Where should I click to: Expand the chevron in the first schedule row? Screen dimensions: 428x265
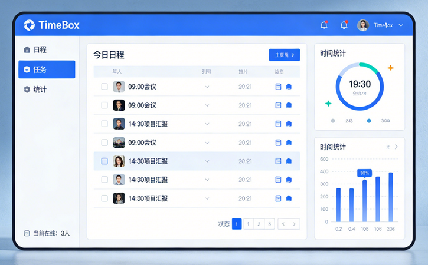pos(207,87)
